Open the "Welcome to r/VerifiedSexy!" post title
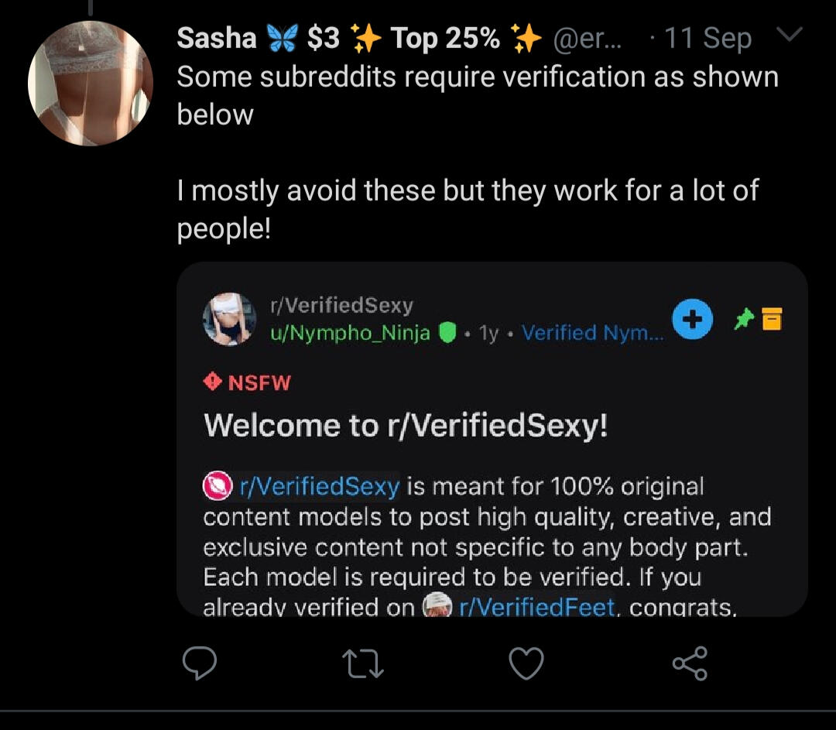836x730 pixels. 406,425
